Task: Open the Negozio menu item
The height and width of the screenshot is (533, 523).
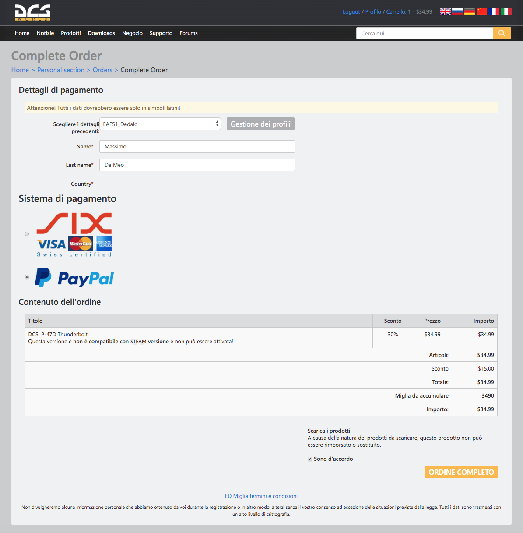Action: [x=132, y=33]
